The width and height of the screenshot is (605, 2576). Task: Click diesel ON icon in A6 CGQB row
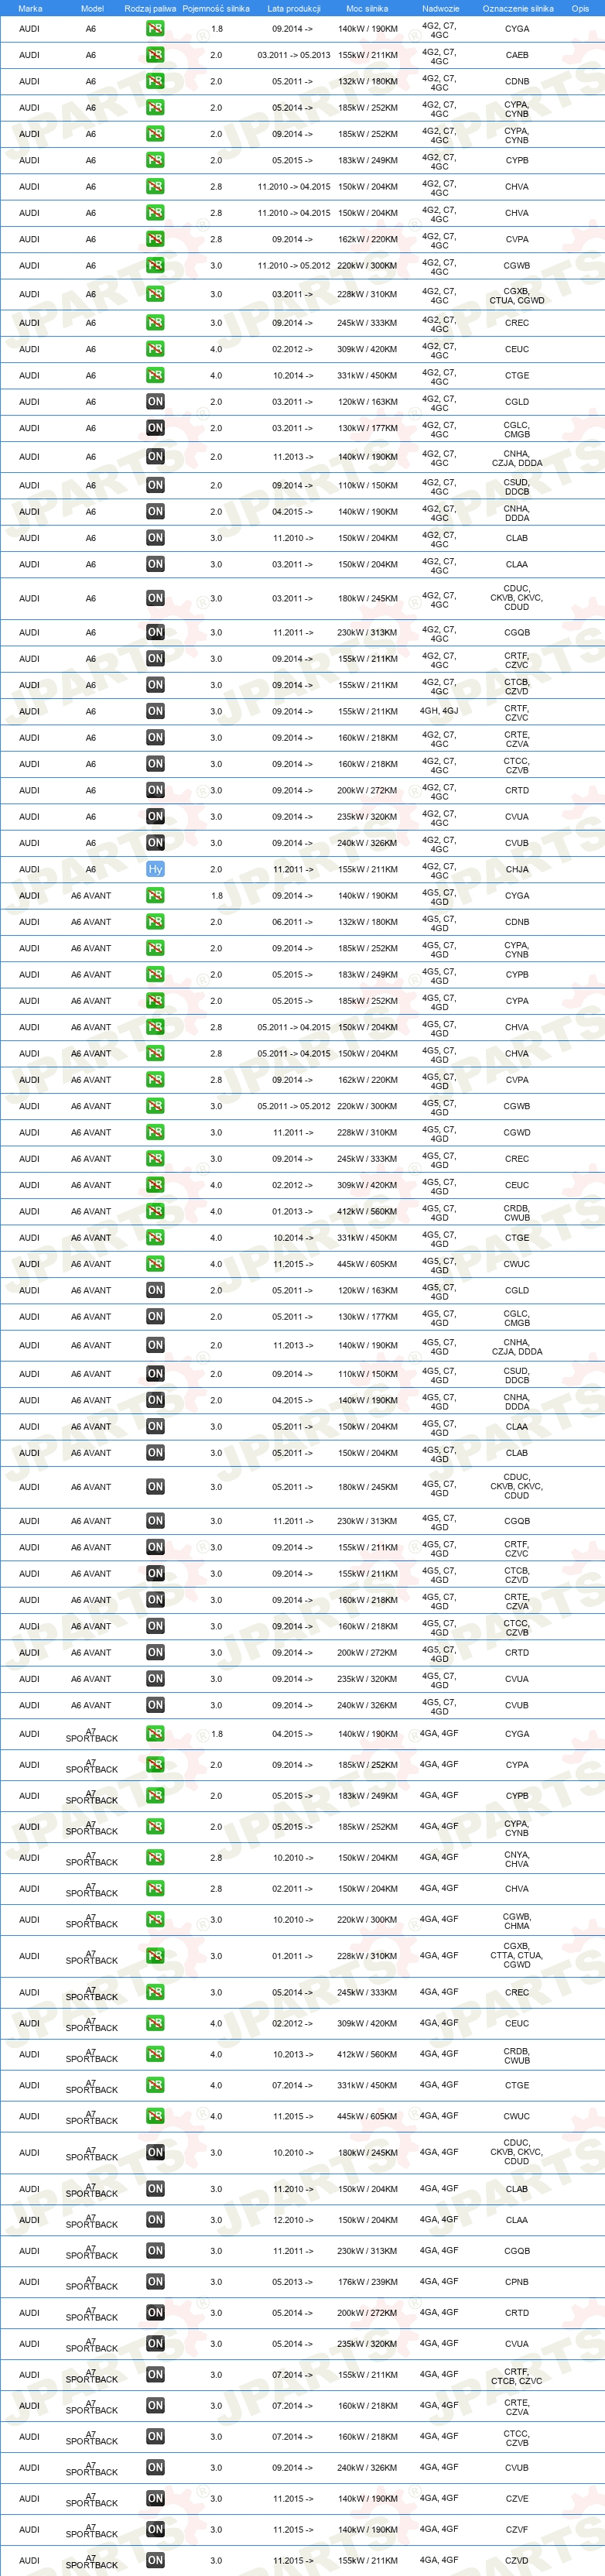(x=155, y=632)
